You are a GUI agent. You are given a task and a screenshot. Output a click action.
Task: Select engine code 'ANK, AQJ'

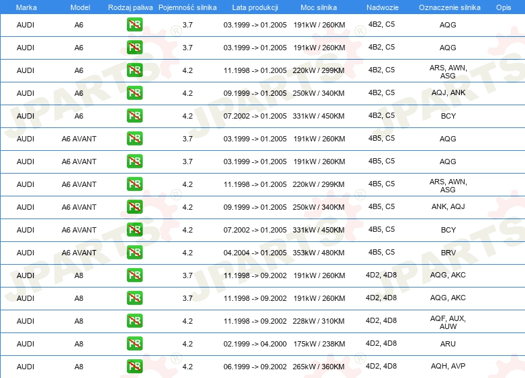coord(448,206)
